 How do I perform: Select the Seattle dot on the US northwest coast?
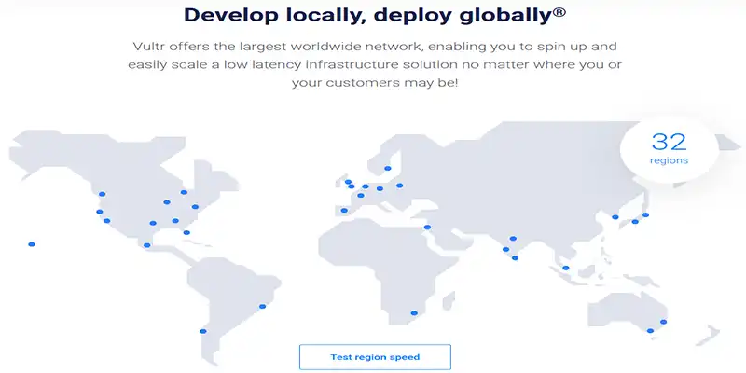(103, 194)
